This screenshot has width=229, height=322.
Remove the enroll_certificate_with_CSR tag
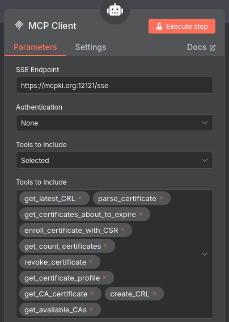(x=122, y=230)
